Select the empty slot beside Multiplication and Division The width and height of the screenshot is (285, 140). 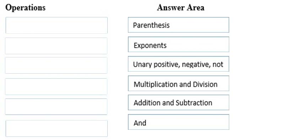coord(56,87)
